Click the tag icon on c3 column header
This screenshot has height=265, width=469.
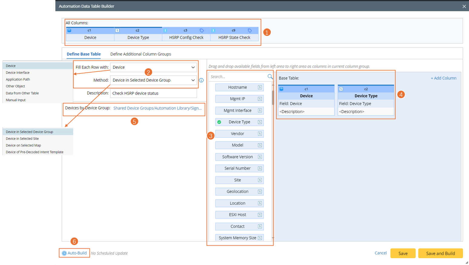click(202, 31)
